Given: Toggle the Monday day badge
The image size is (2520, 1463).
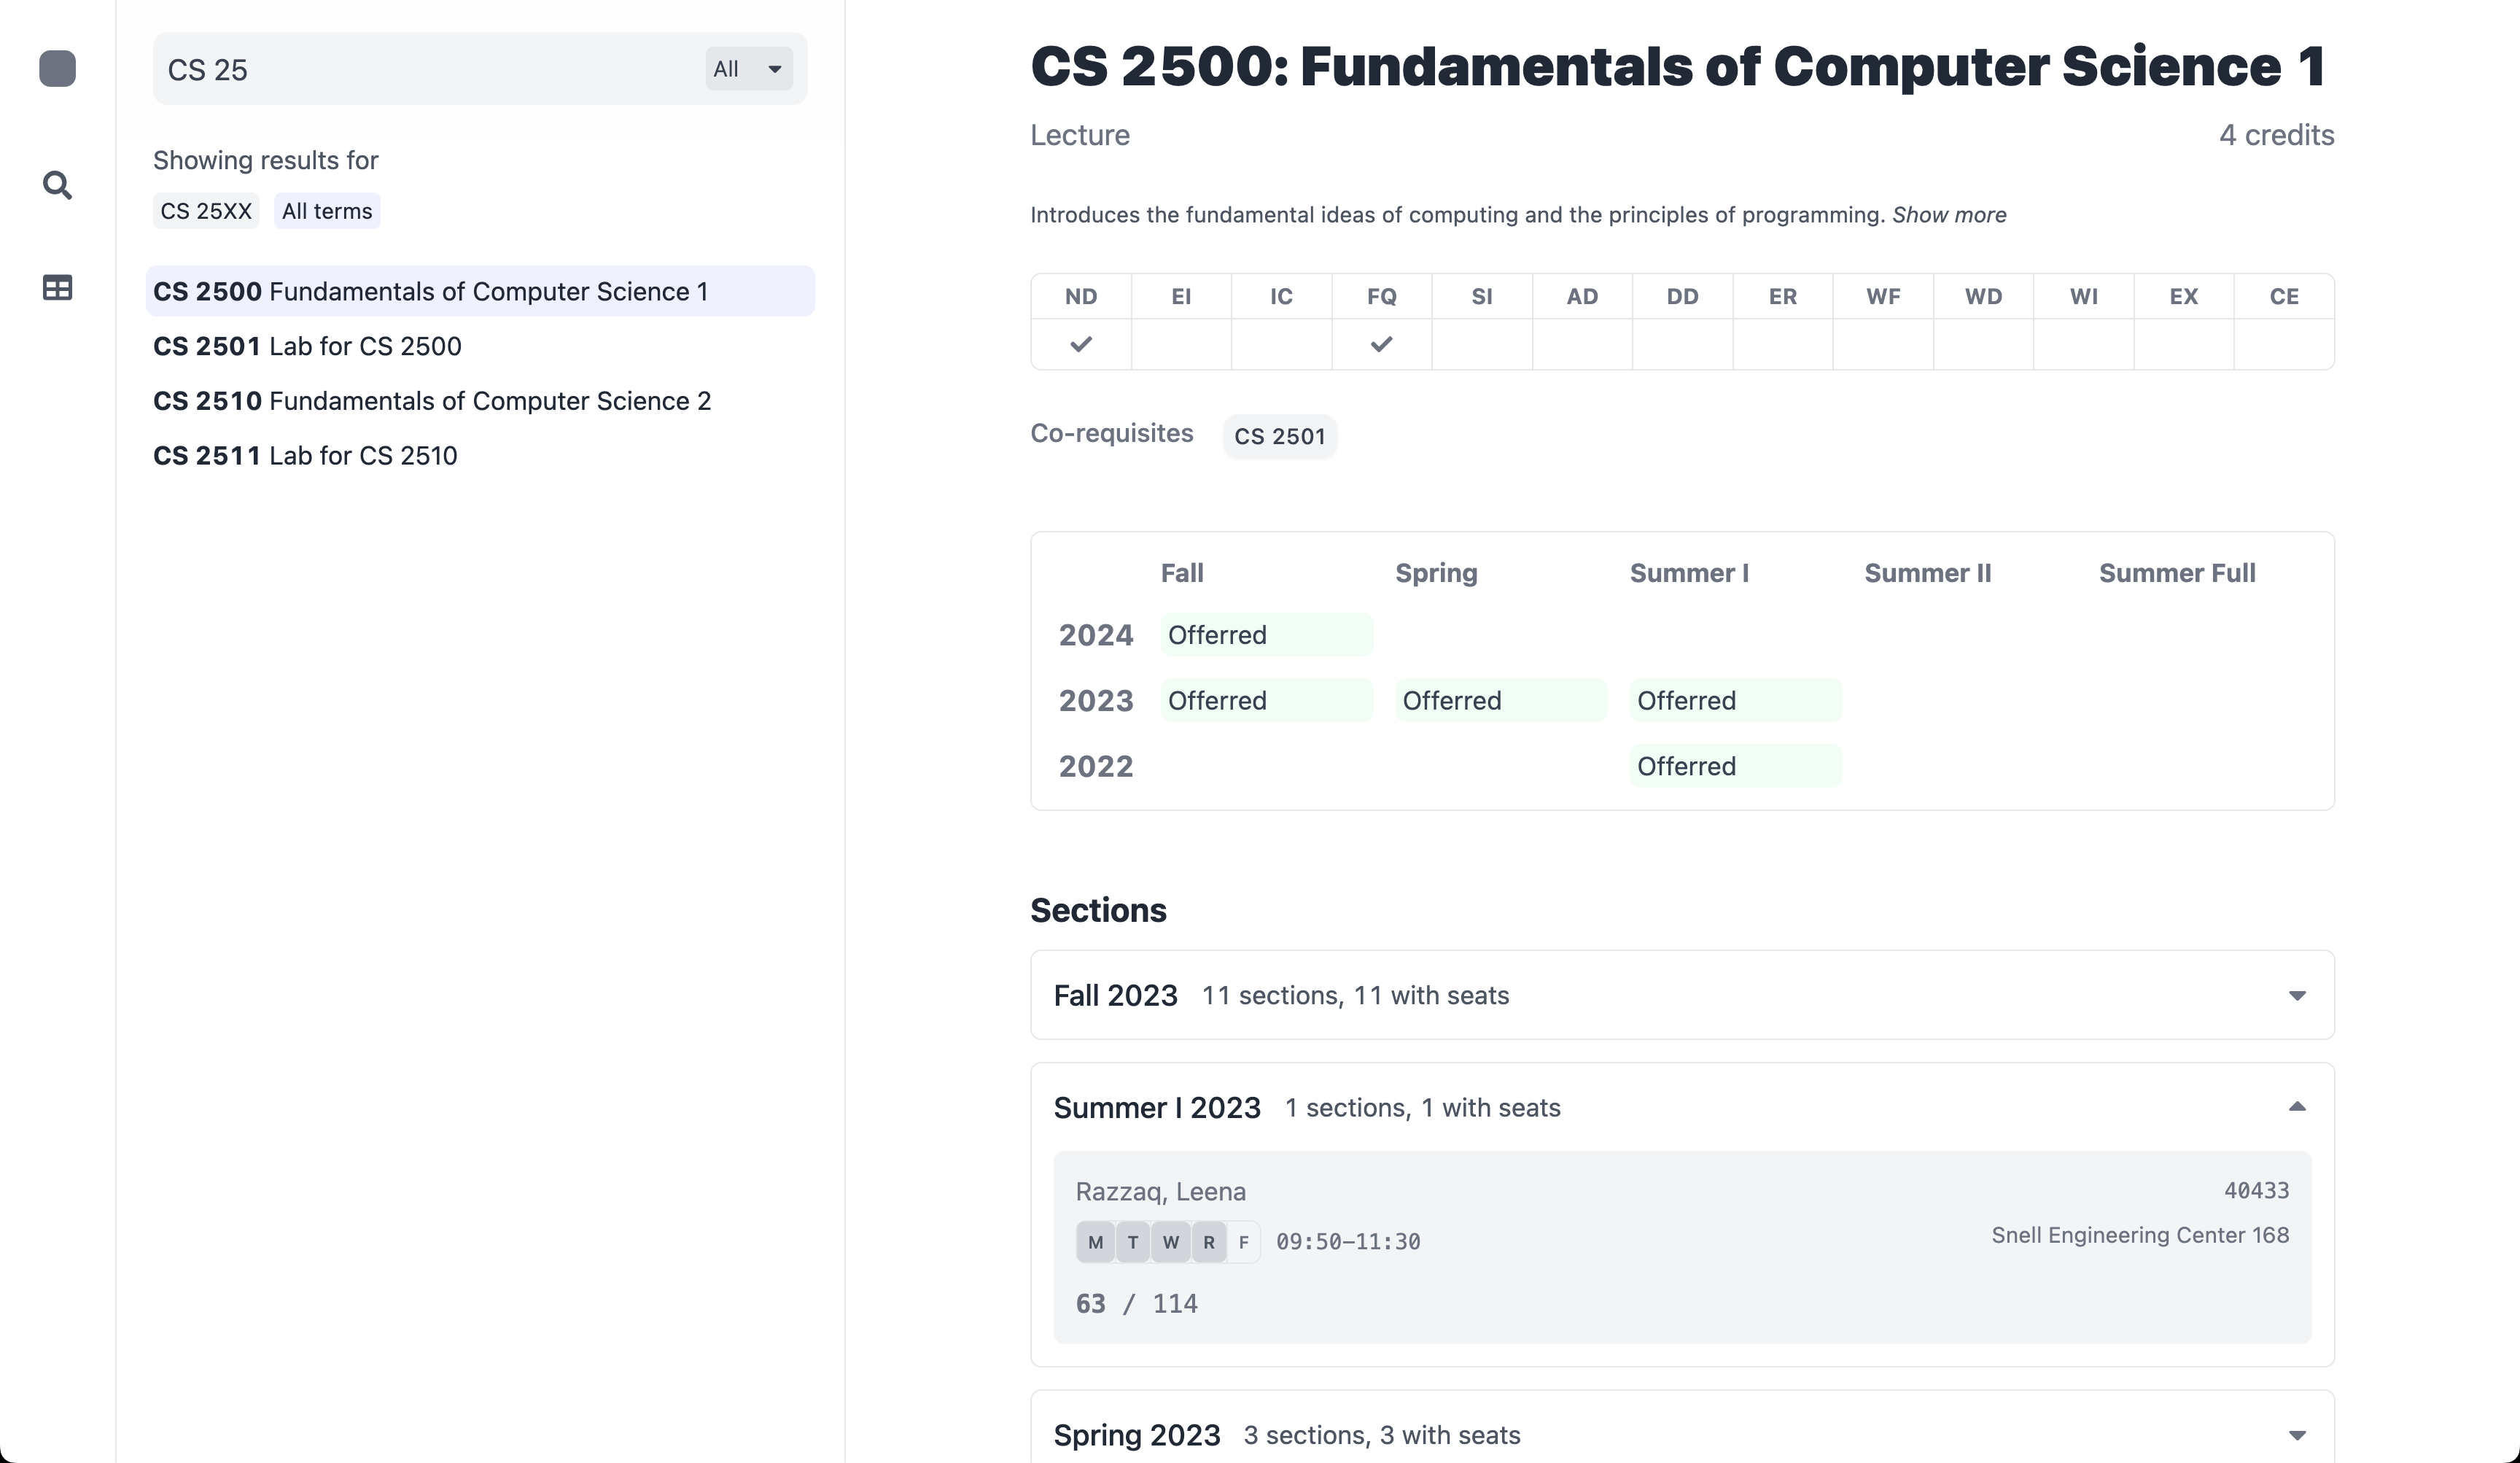Looking at the screenshot, I should click(x=1095, y=1242).
